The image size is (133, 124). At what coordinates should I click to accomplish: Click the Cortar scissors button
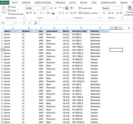(x=12, y=7)
